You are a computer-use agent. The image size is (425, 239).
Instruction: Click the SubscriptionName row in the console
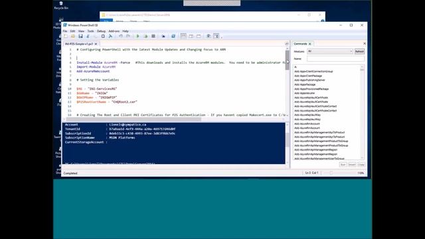pos(100,137)
